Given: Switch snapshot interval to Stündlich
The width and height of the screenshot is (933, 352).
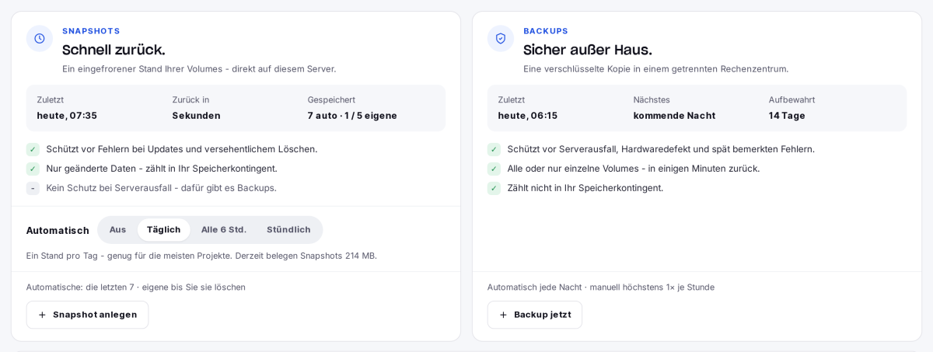Looking at the screenshot, I should [x=288, y=229].
